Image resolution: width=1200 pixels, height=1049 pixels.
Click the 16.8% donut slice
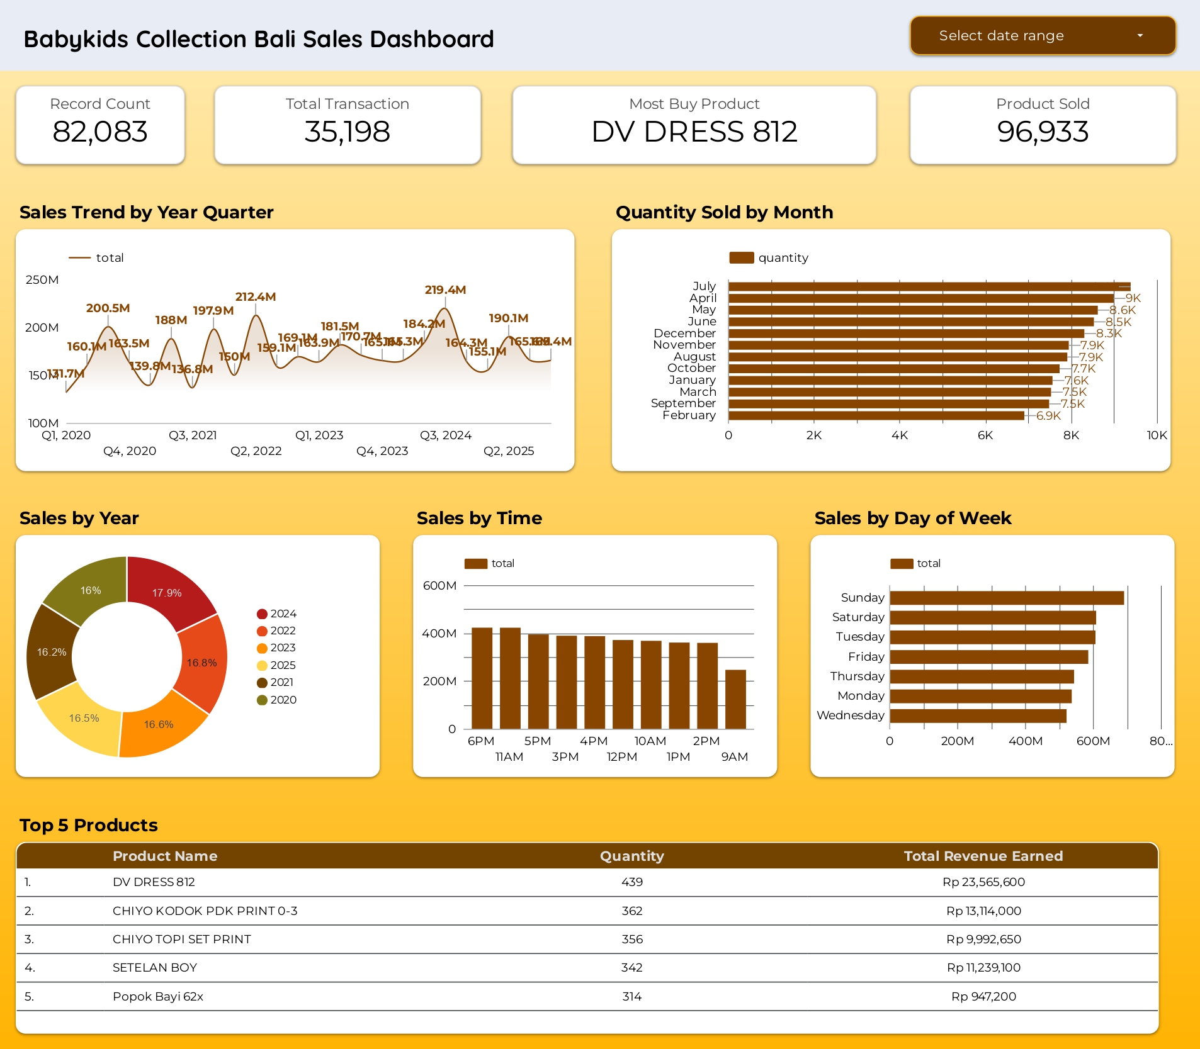(201, 663)
